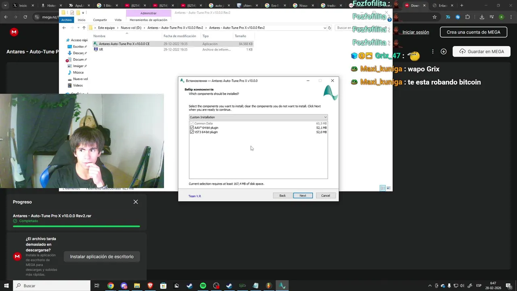
Task: Click the MEGA logo icon
Action: (14, 32)
